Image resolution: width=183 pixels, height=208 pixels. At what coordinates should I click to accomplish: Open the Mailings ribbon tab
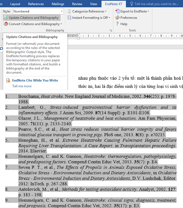pos(58,4)
